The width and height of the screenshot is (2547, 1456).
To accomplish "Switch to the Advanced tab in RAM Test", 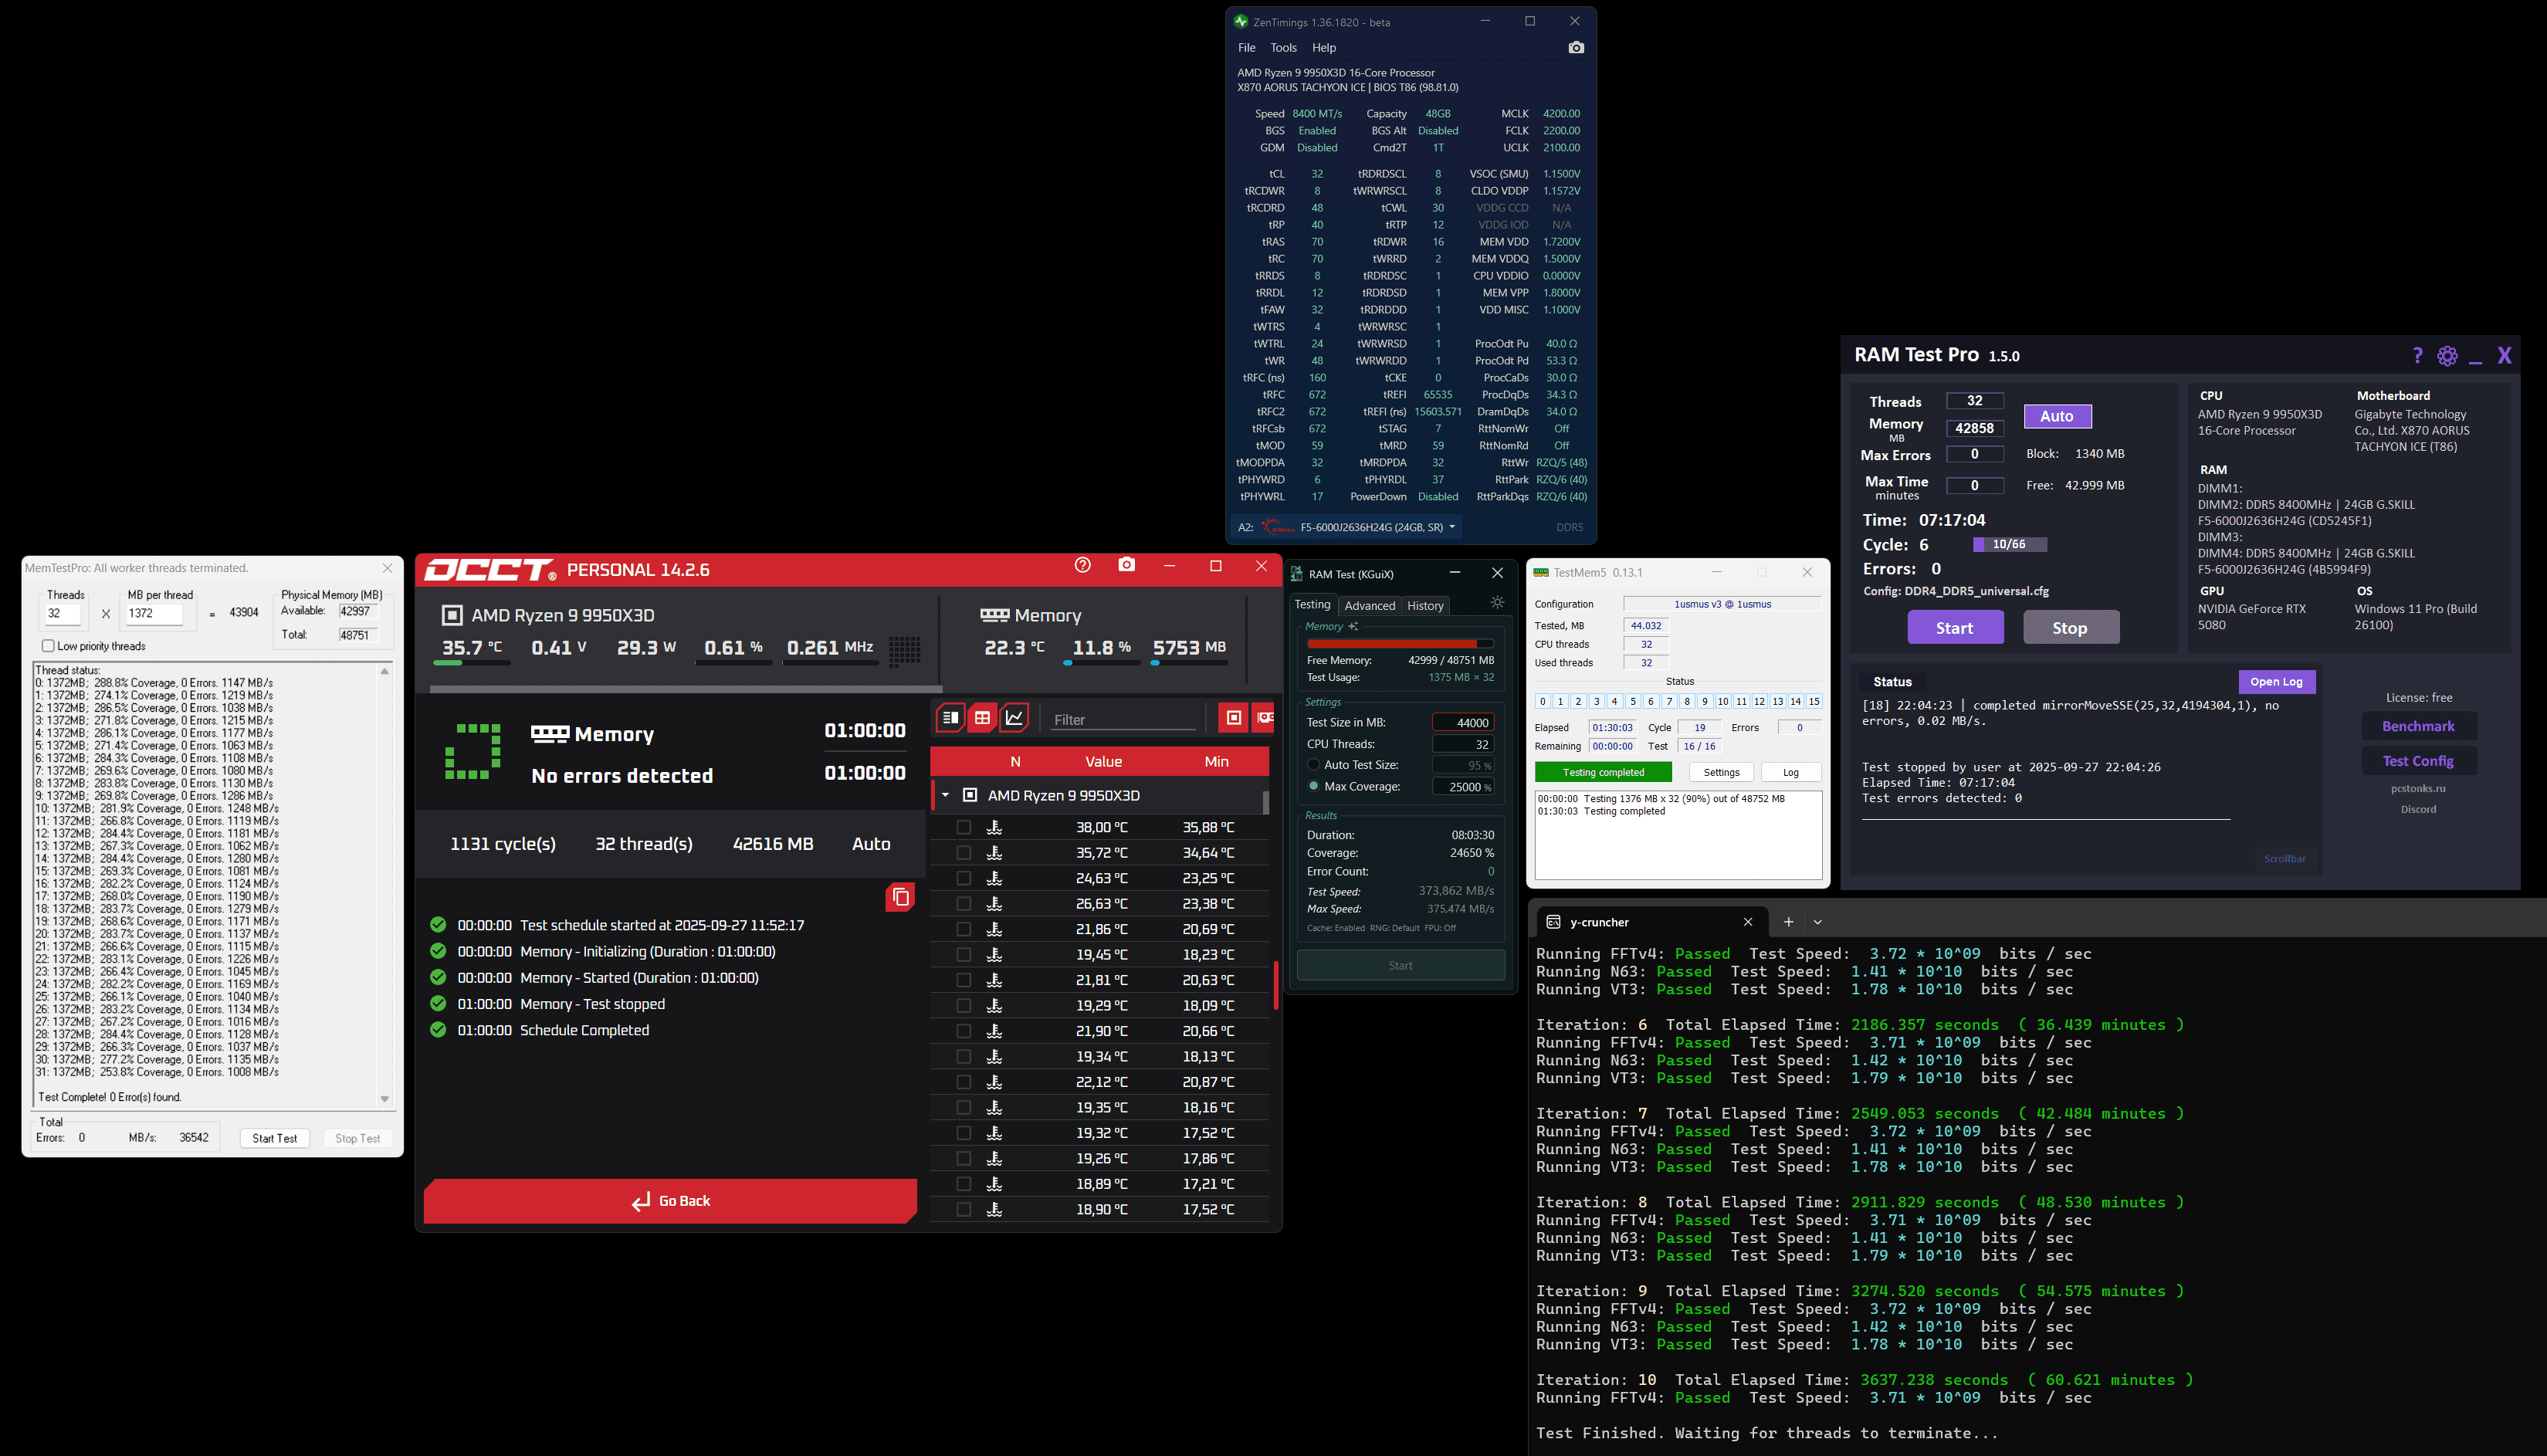I will 1369,606.
